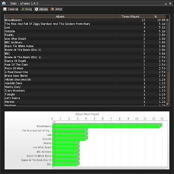Click the Live After Death chart bar

[x=66, y=147]
